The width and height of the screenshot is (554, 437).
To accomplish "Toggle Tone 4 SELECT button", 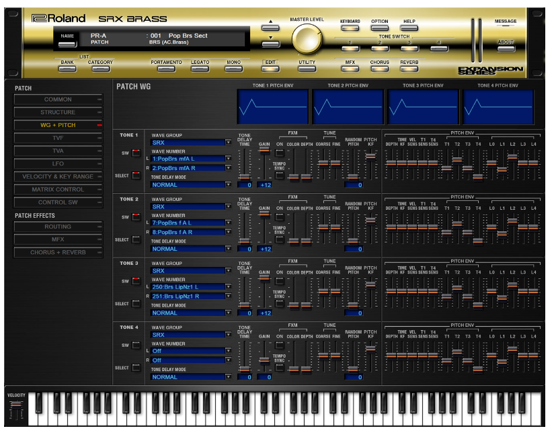I will [136, 368].
